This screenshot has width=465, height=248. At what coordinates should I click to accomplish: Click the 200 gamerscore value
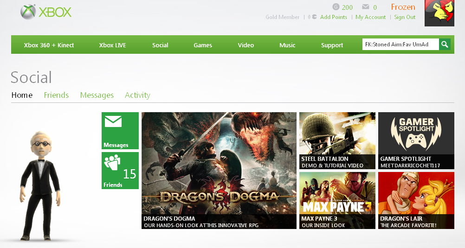tap(347, 7)
